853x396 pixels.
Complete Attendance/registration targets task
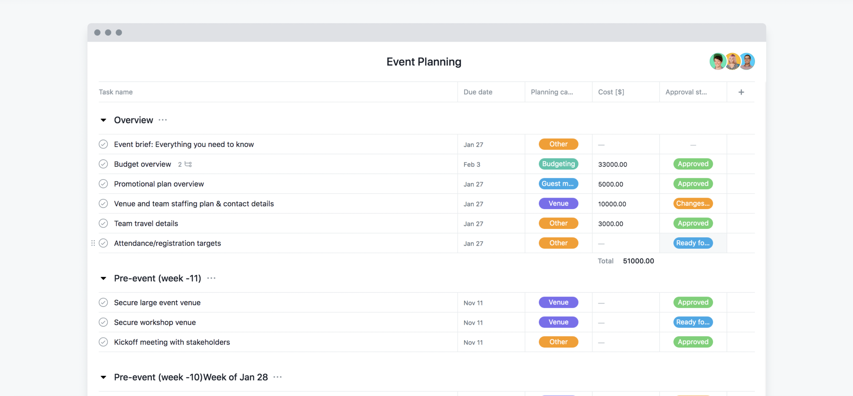(103, 243)
